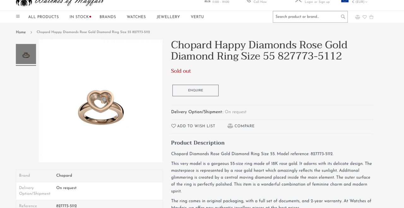Open the shopping basket icon
The width and height of the screenshot is (404, 208).
tap(371, 17)
